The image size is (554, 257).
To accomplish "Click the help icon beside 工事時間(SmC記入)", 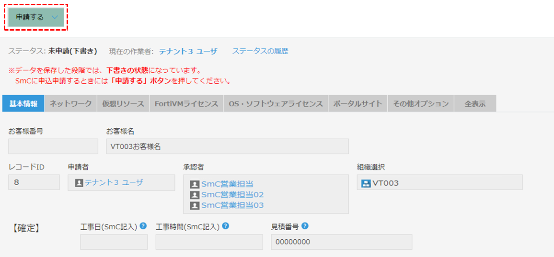I will point(225,226).
